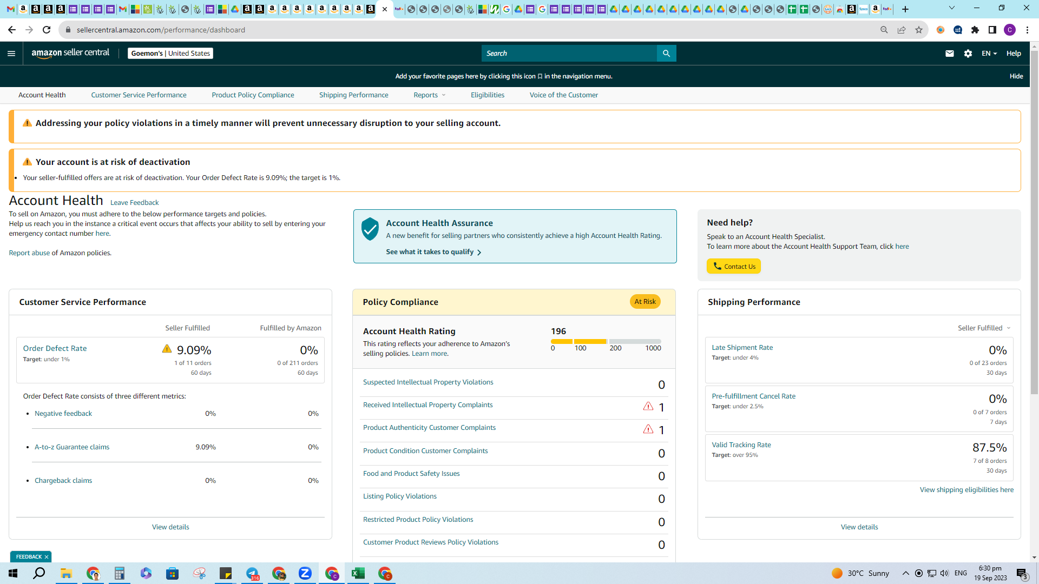This screenshot has height=584, width=1039.
Task: Open Late Shipment Rate link
Action: (742, 347)
